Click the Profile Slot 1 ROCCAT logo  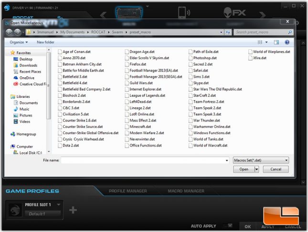click(x=15, y=210)
